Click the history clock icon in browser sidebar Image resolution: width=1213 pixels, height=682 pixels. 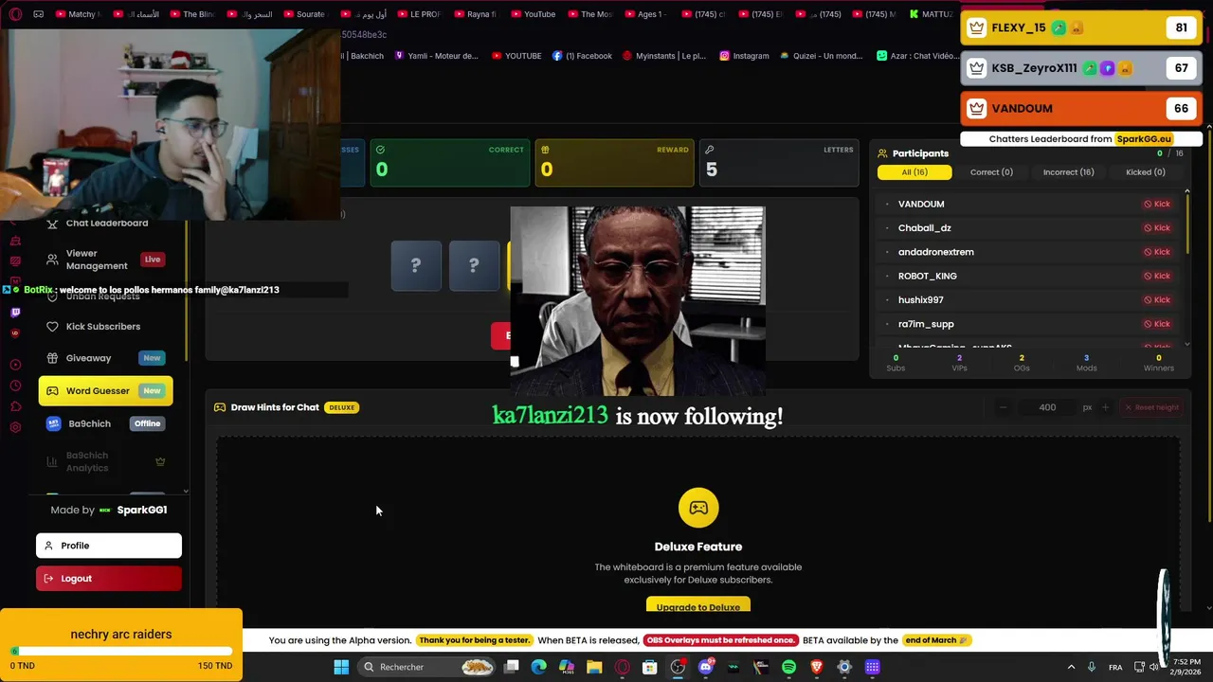[x=14, y=386]
